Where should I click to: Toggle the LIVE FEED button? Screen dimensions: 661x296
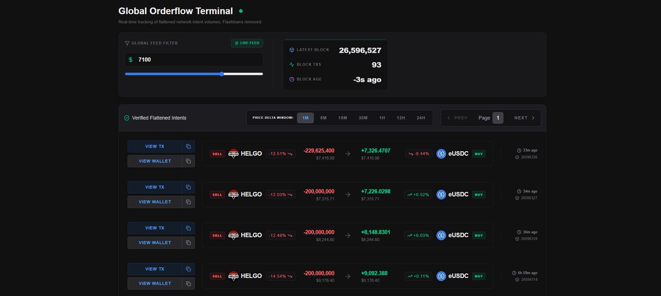point(247,43)
